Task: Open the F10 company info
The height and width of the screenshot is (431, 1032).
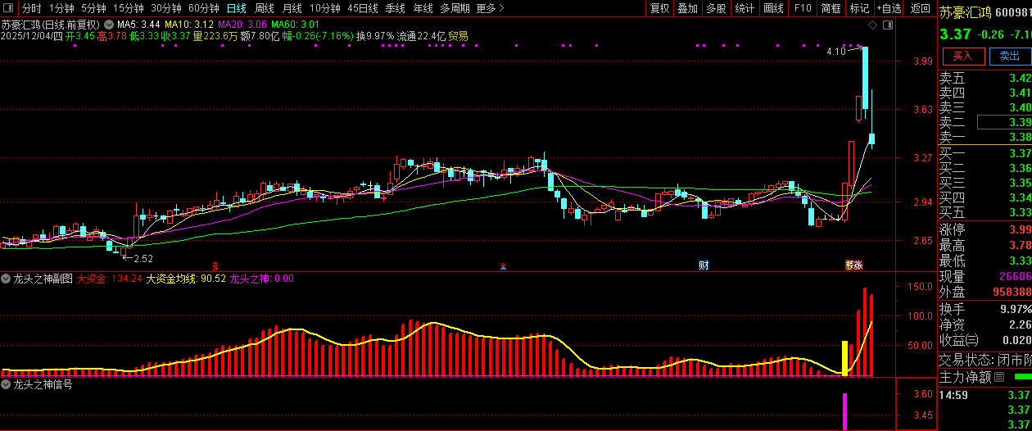Action: tap(803, 8)
